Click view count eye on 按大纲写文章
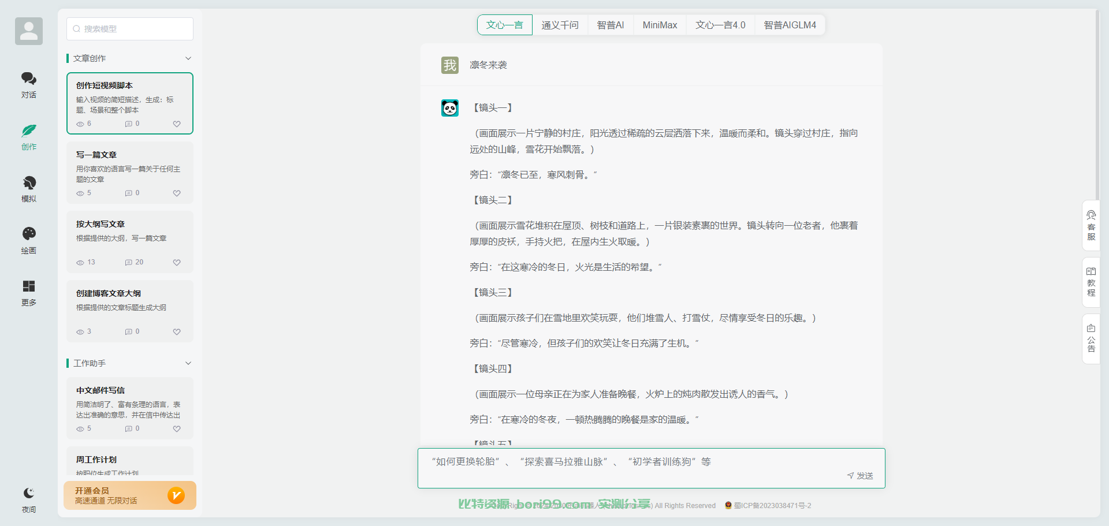This screenshot has width=1109, height=526. 80,263
